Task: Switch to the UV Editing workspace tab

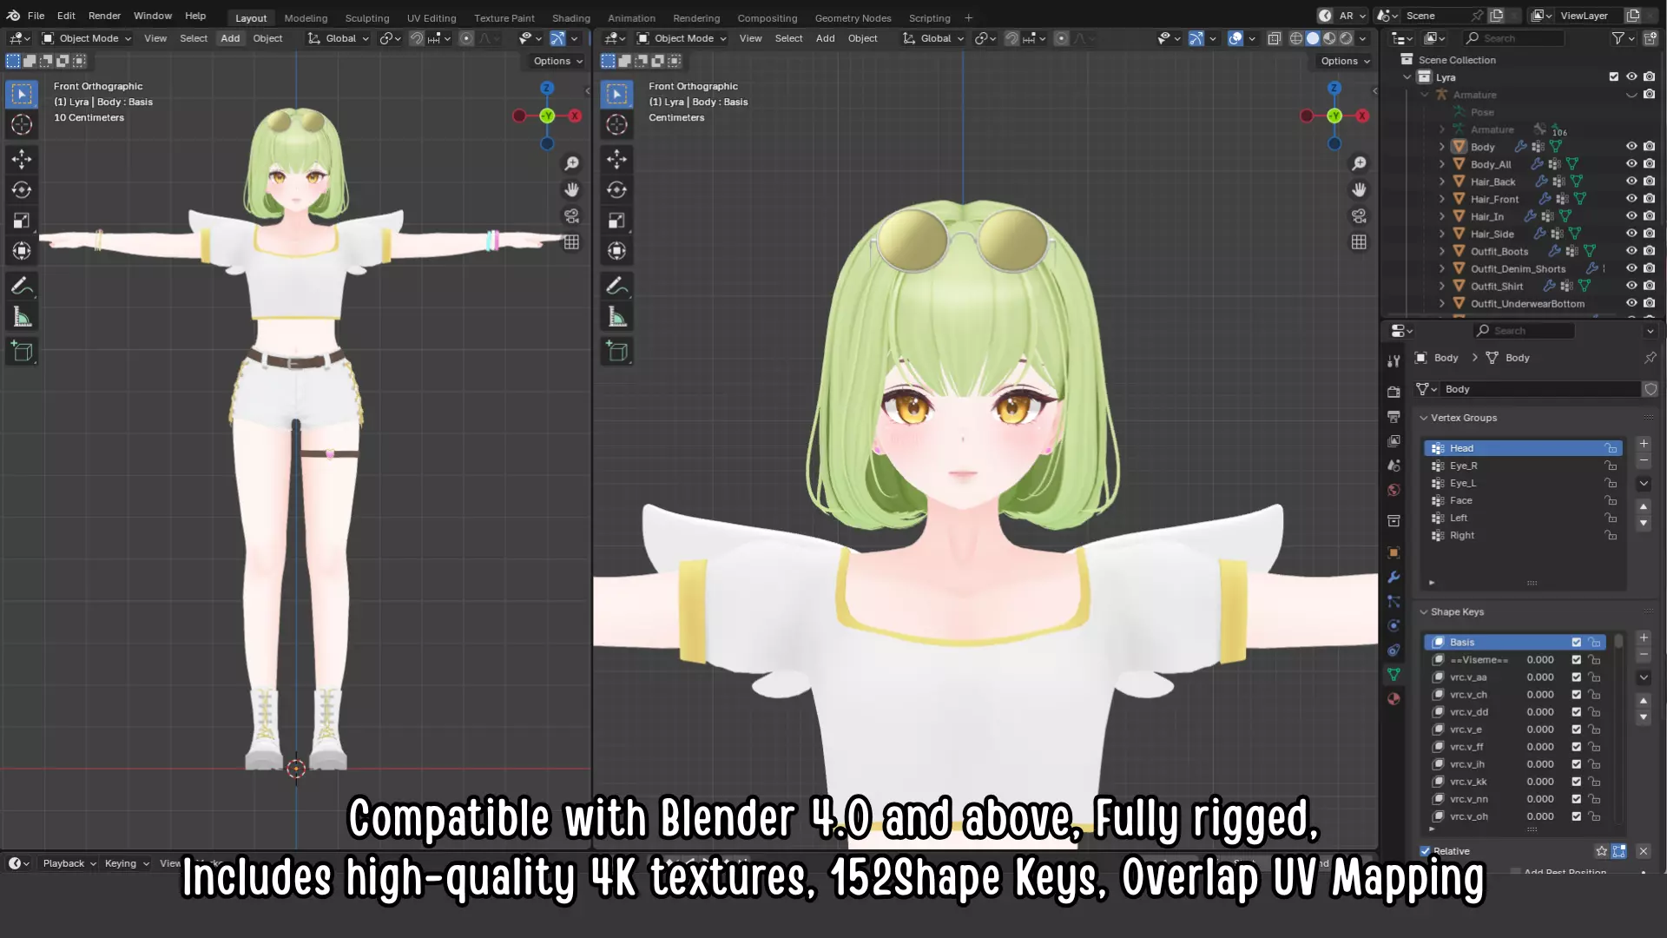Action: point(432,17)
